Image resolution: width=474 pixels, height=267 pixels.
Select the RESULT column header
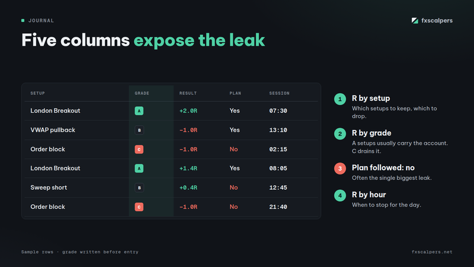pos(188,93)
